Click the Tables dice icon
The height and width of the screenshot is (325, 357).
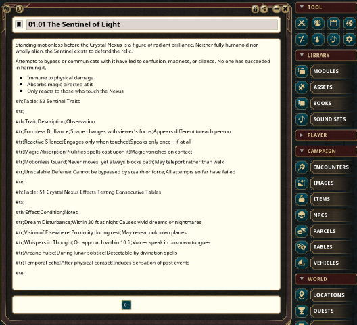tap(302, 247)
